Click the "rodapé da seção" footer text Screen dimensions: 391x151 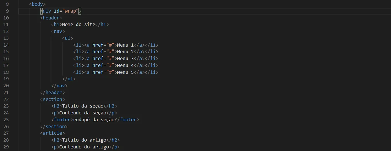94,120
